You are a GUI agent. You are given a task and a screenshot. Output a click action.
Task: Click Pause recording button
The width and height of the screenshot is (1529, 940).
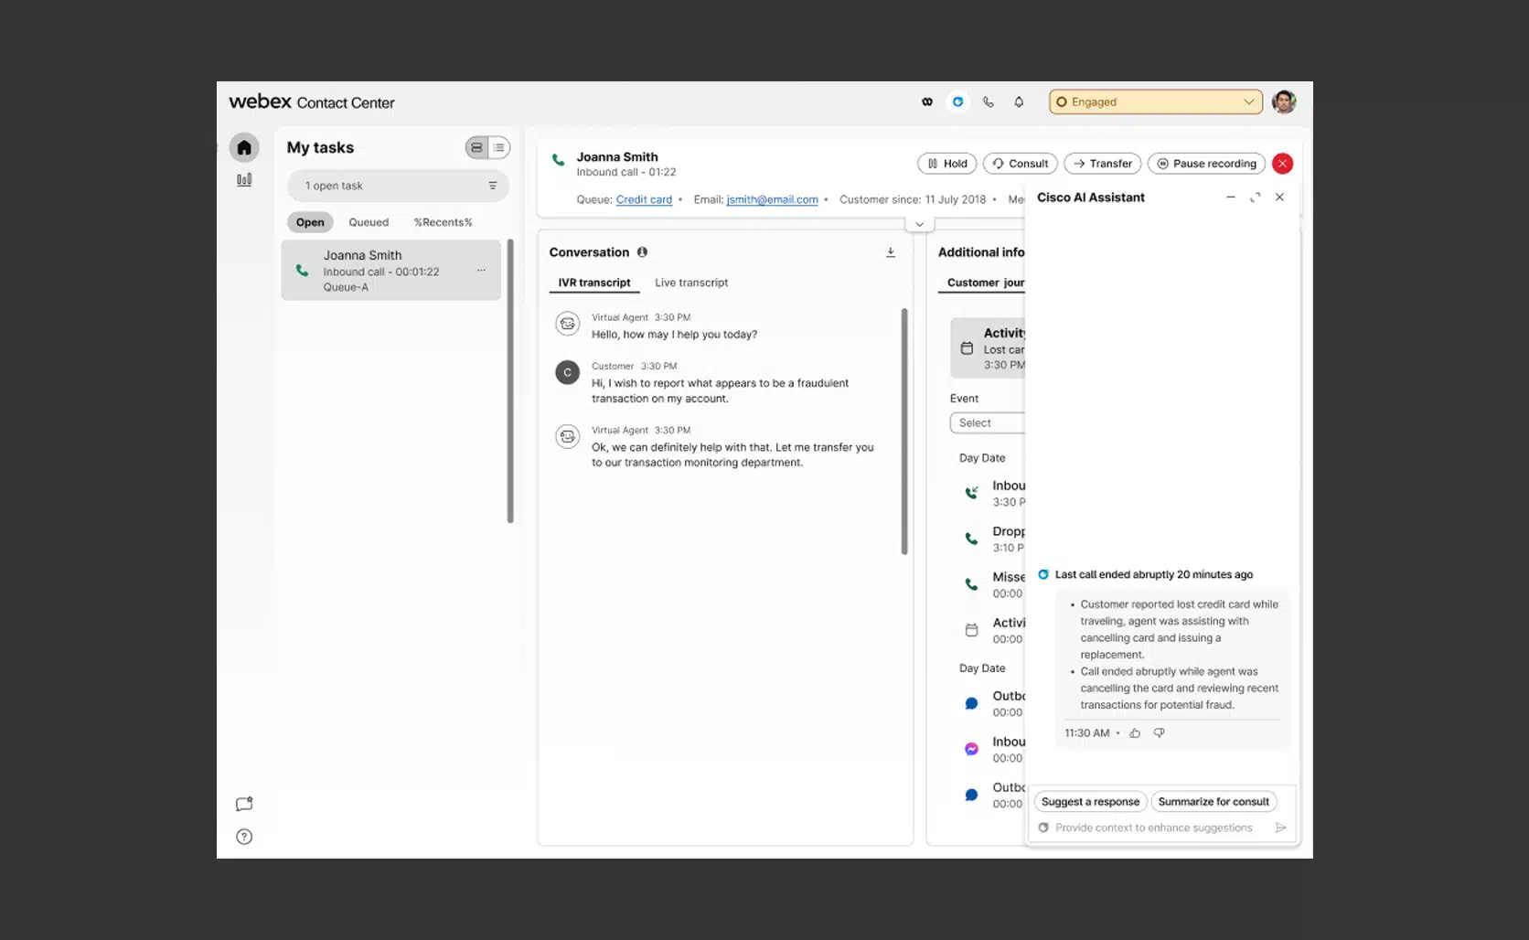[1206, 164]
